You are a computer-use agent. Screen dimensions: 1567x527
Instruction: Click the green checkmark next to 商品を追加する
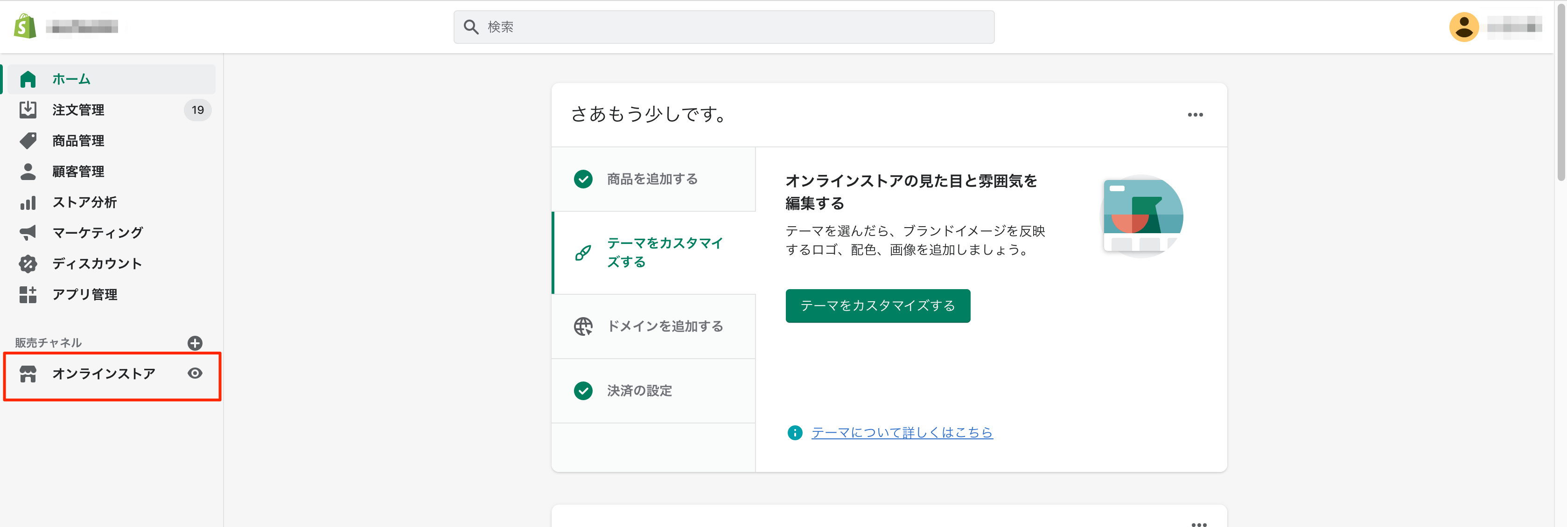point(583,179)
